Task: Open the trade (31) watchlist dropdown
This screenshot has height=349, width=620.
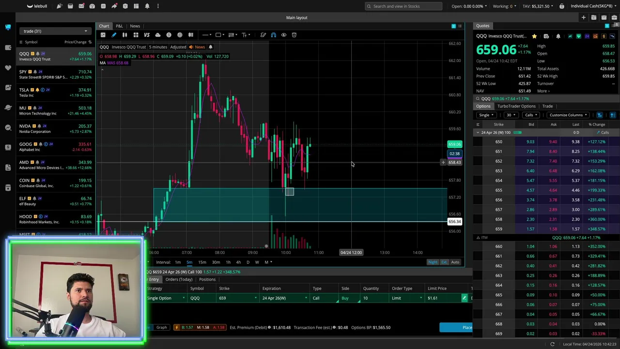Action: point(54,32)
